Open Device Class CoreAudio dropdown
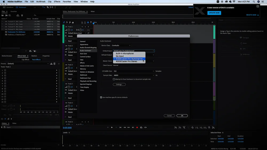Screen dimensions: 267x150 [x=121, y=45]
